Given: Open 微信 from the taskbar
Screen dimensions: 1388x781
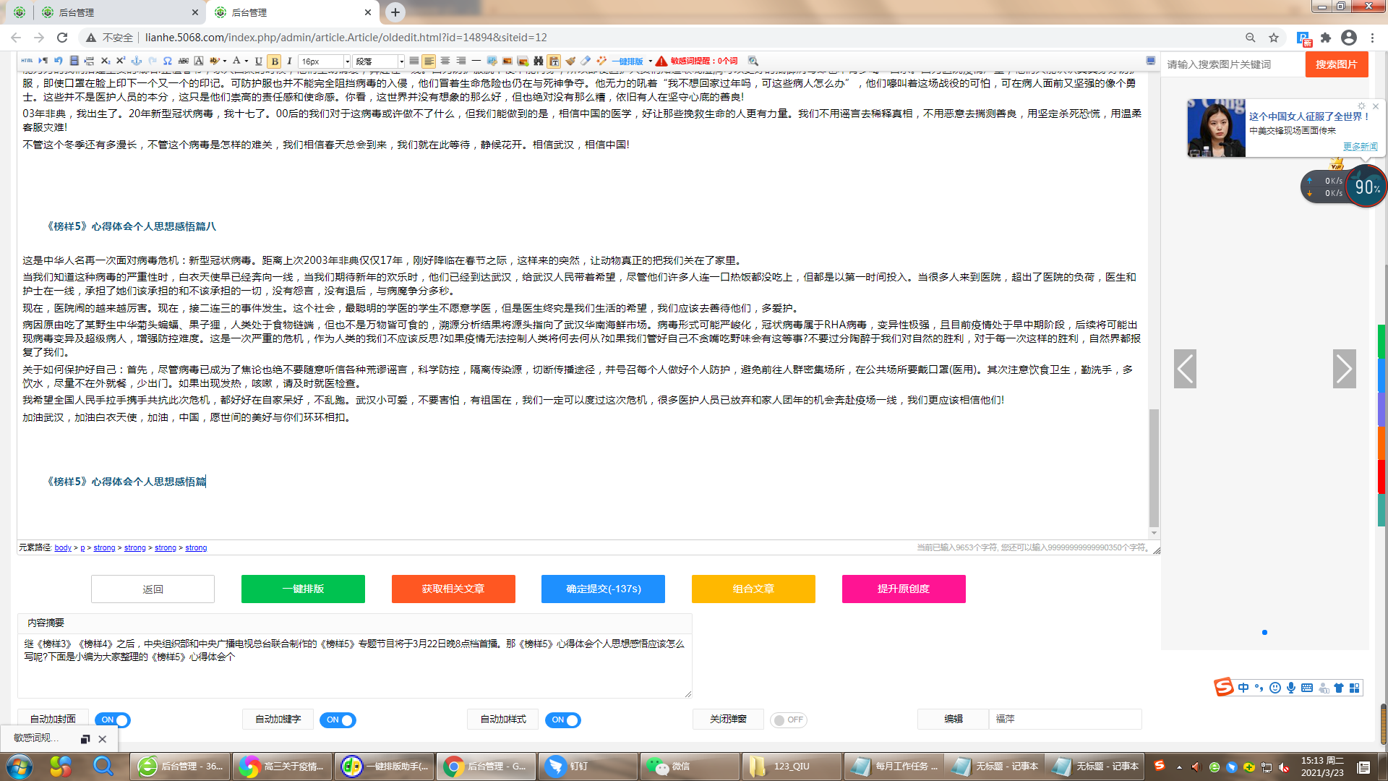Looking at the screenshot, I should click(x=690, y=767).
